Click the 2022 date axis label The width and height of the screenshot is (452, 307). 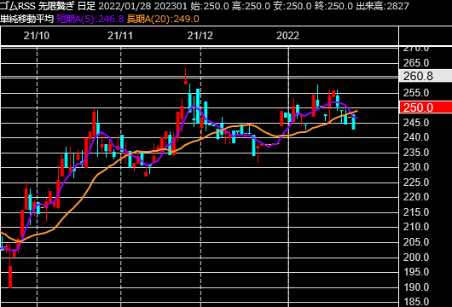(x=287, y=36)
